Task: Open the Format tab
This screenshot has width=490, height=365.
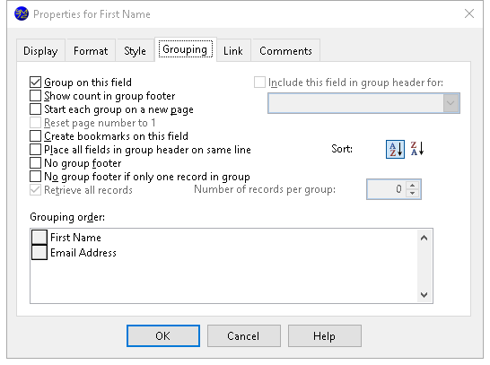Action: (x=91, y=50)
